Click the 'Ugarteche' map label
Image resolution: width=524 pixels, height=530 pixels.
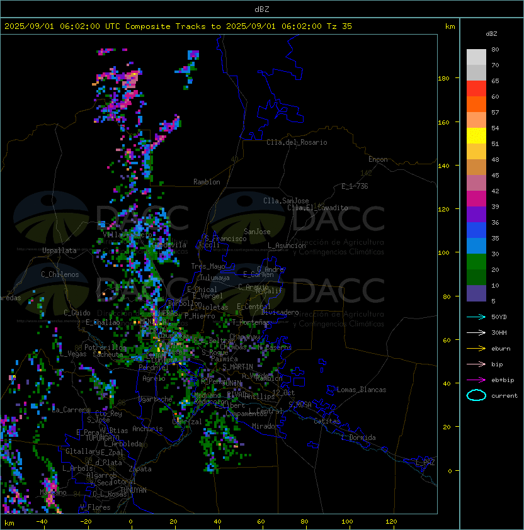pyautogui.click(x=156, y=399)
